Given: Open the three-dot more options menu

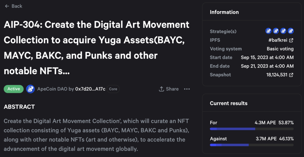Looking at the screenshot, I should 187,89.
